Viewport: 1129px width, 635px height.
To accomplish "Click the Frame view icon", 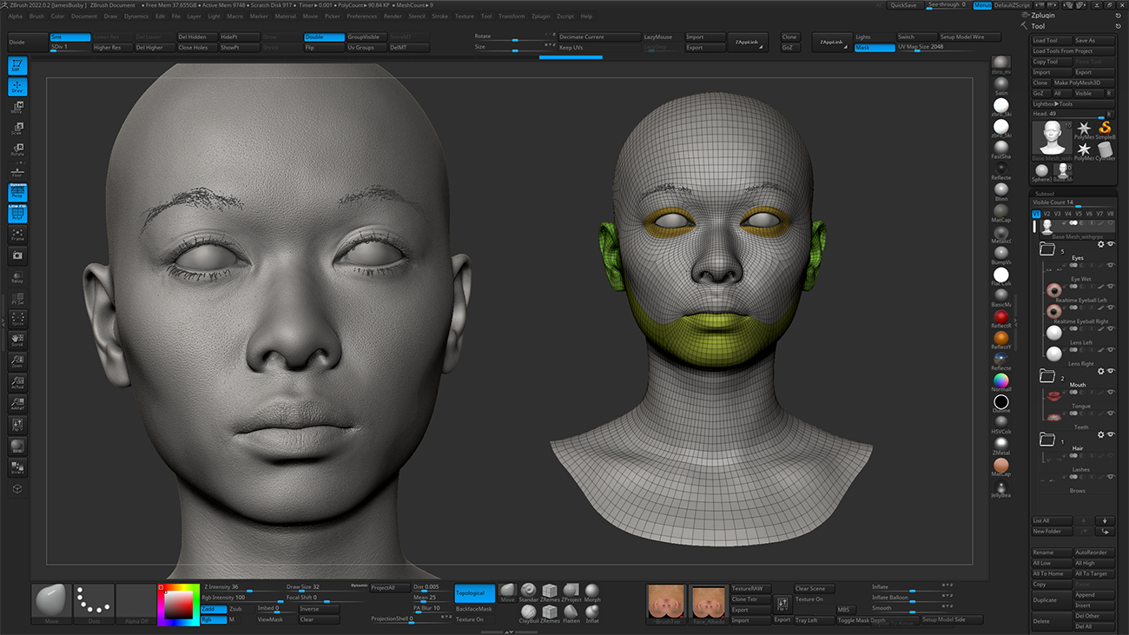I will [x=17, y=235].
